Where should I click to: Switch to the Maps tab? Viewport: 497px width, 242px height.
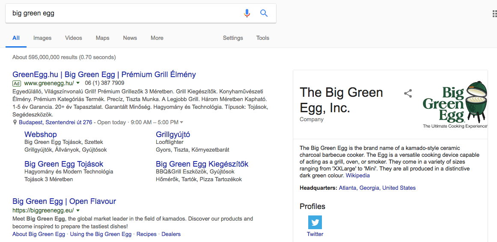[102, 38]
